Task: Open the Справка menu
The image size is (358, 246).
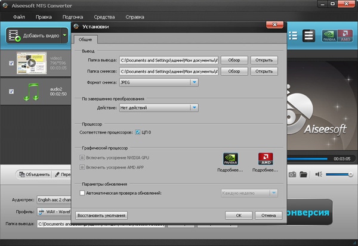Action: pos(135,17)
